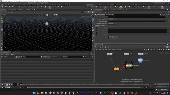Open the Destination Group selection arrow

pyautogui.click(x=168, y=21)
